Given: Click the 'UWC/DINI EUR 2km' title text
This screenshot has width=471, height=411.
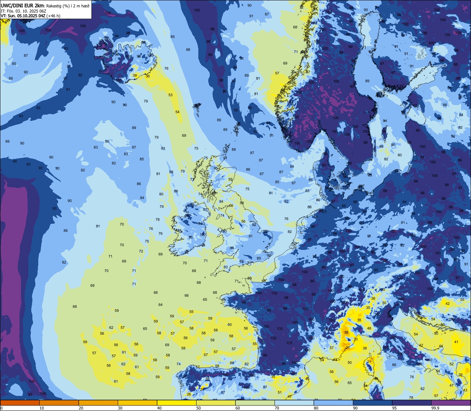Looking at the screenshot, I should click(x=22, y=5).
